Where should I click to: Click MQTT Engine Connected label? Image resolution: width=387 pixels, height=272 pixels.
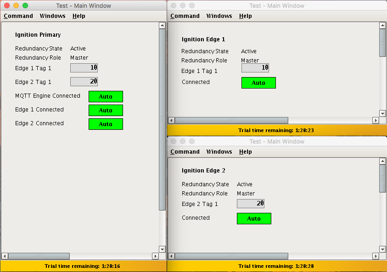click(48, 96)
